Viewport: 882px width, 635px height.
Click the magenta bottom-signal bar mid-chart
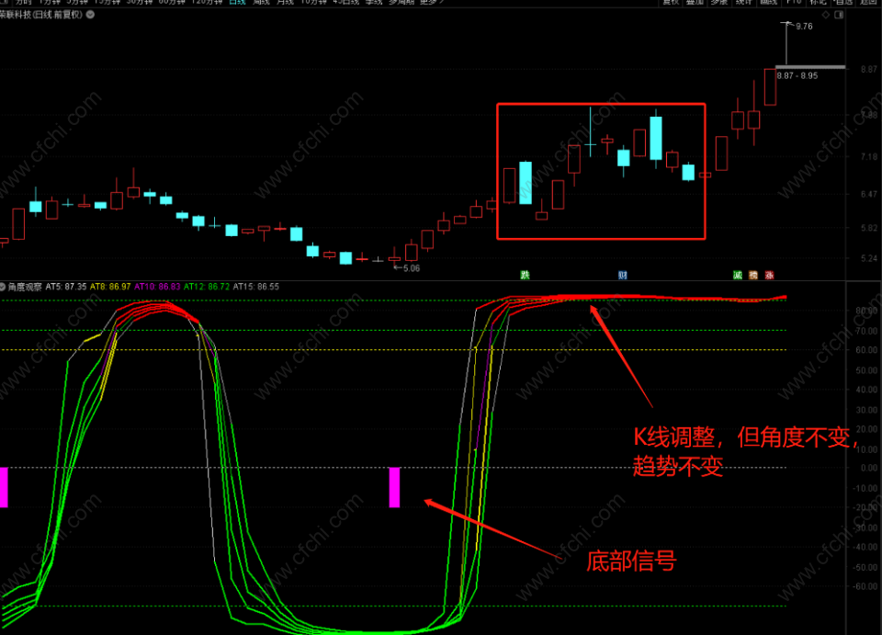(394, 487)
